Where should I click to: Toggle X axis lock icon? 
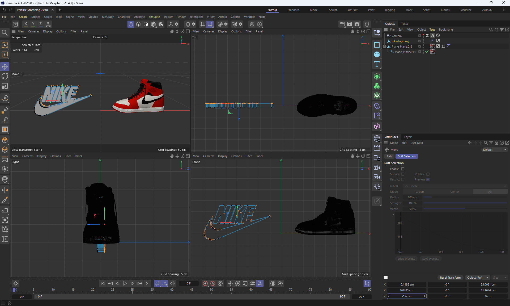click(25, 24)
